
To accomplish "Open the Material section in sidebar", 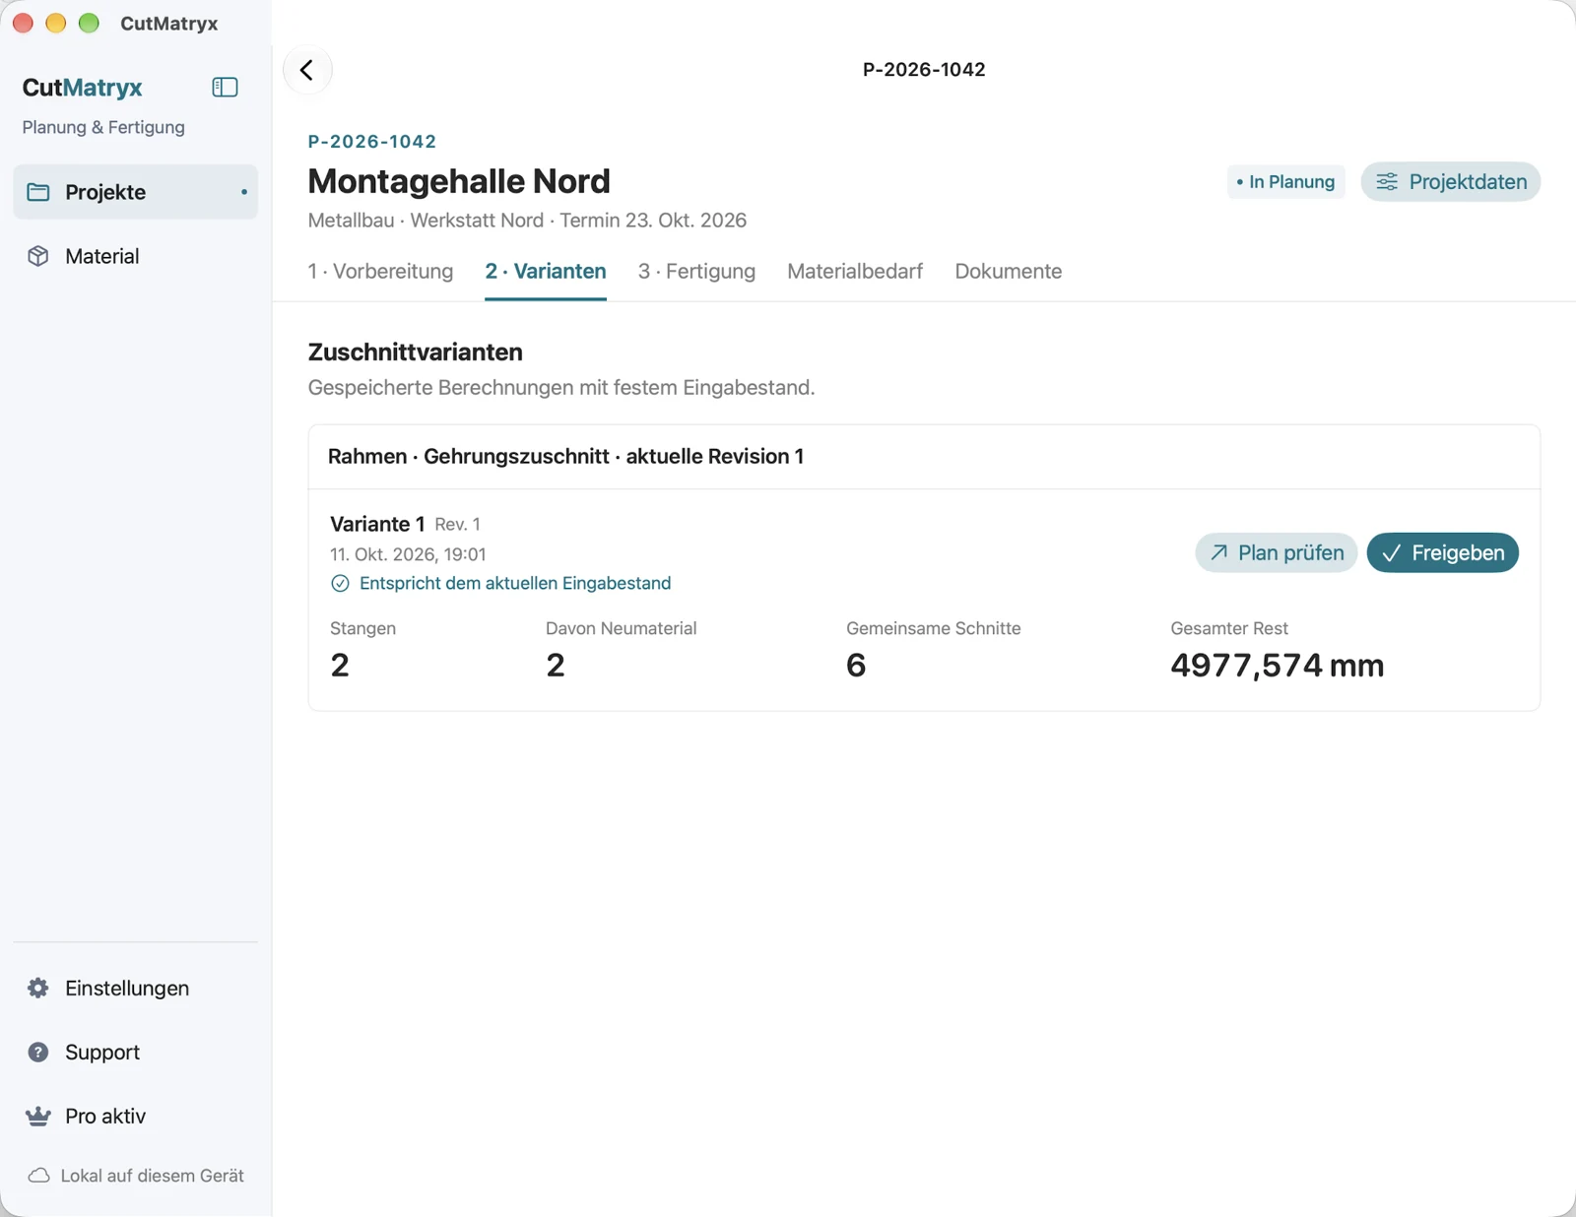I will 135,256.
